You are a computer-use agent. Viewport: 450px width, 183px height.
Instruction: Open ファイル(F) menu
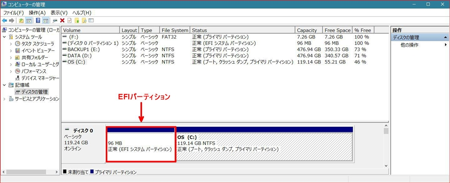[x=14, y=13]
